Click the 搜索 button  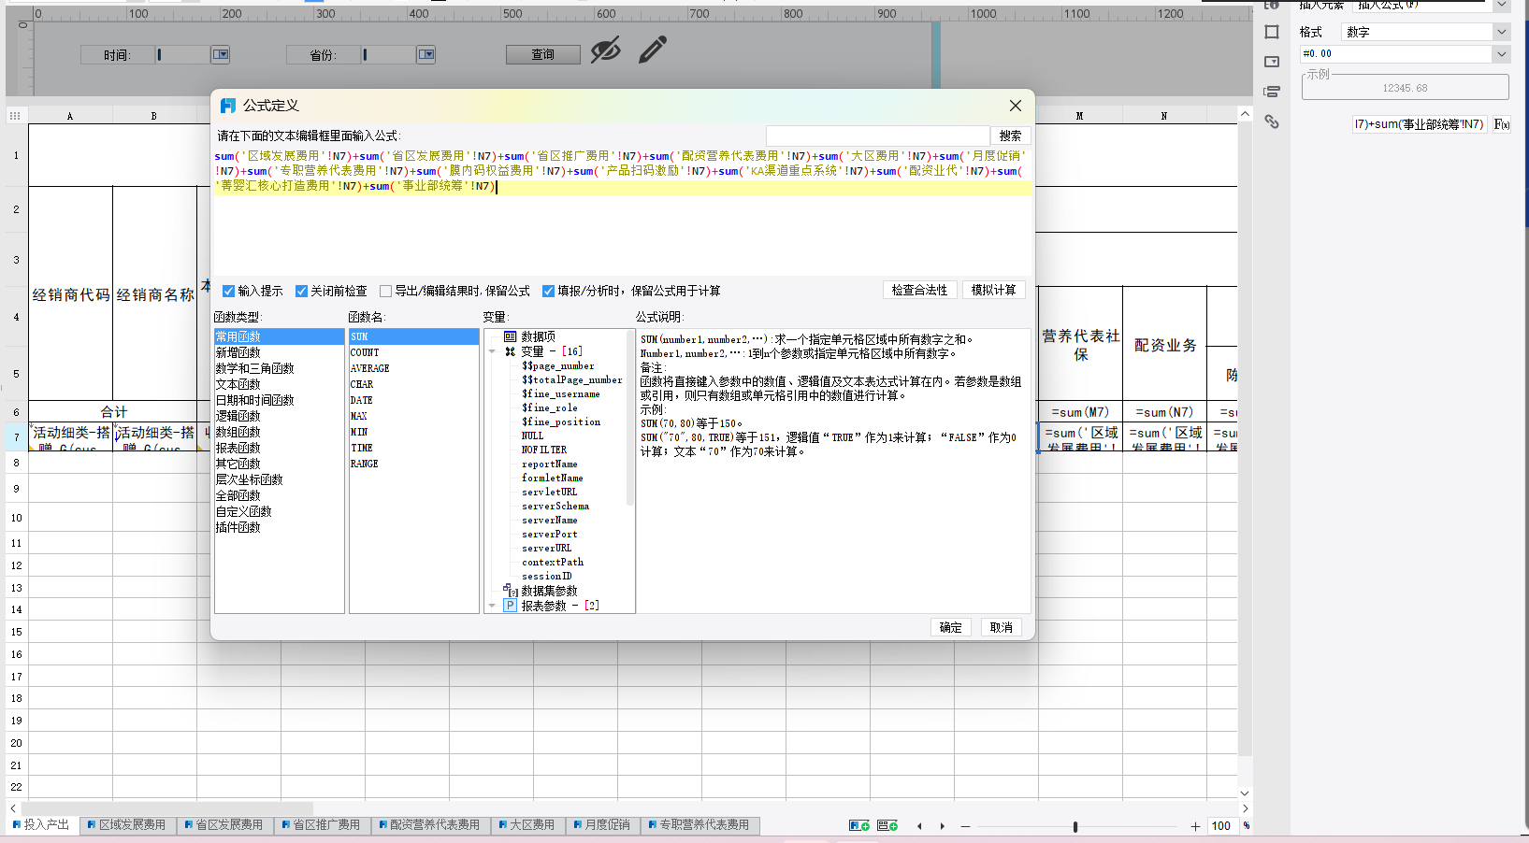[x=1010, y=136]
